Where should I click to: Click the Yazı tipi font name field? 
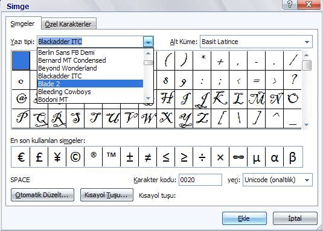pyautogui.click(x=90, y=42)
